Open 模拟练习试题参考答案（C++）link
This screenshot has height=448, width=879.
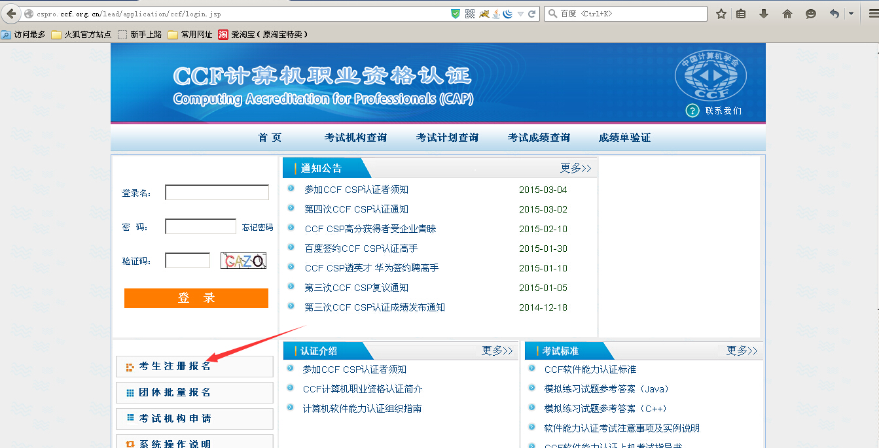click(605, 409)
